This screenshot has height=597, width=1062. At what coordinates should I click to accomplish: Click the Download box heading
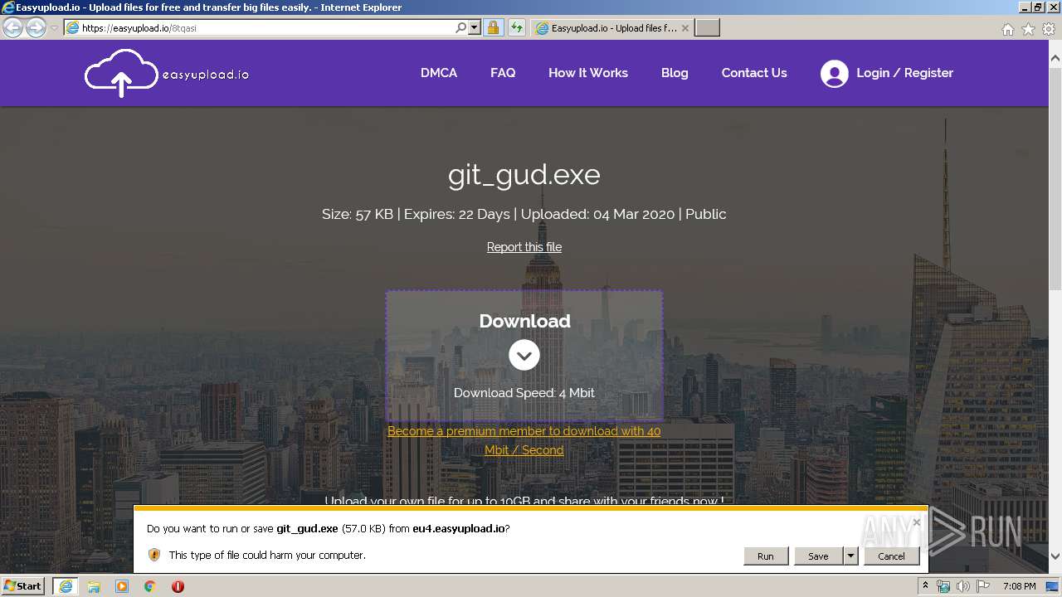[x=524, y=321]
